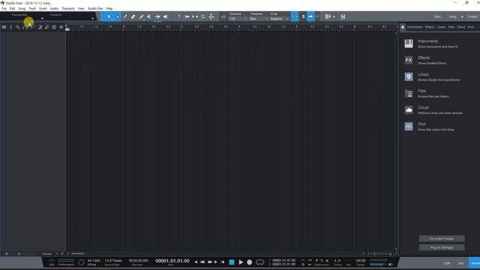The width and height of the screenshot is (480, 270).
Task: Click the wrench options icon above track list
Action: (x=18, y=27)
